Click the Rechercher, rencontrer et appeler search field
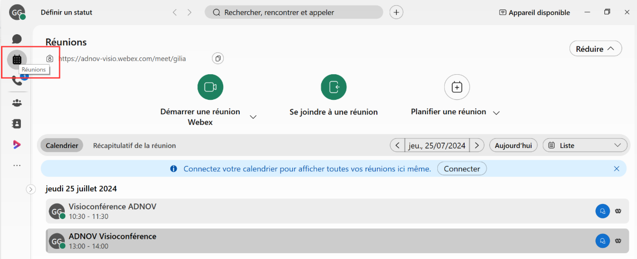 click(x=294, y=12)
